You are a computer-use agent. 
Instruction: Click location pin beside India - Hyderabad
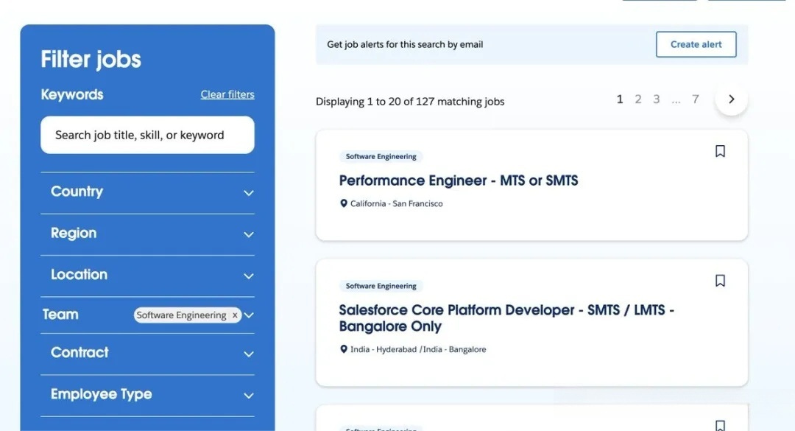pos(343,349)
